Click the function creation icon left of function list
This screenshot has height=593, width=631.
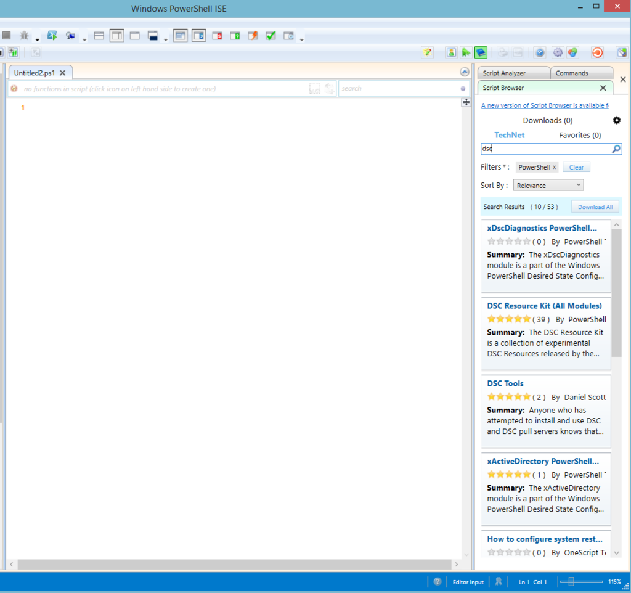(x=14, y=89)
